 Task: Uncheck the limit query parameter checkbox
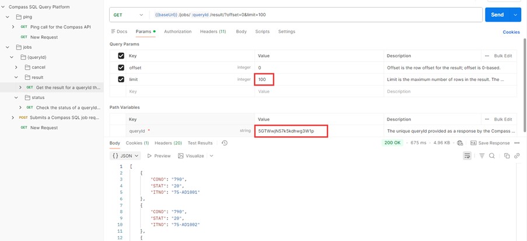click(121, 79)
